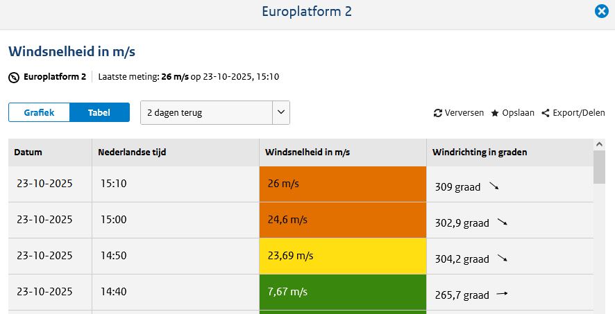Click the orange 26 m/s wind speed cell

[343, 184]
